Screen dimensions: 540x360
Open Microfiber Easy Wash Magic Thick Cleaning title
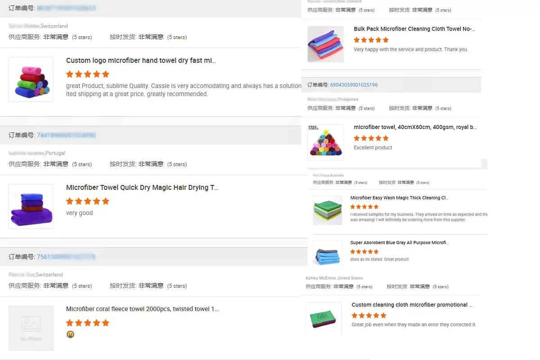click(x=399, y=198)
